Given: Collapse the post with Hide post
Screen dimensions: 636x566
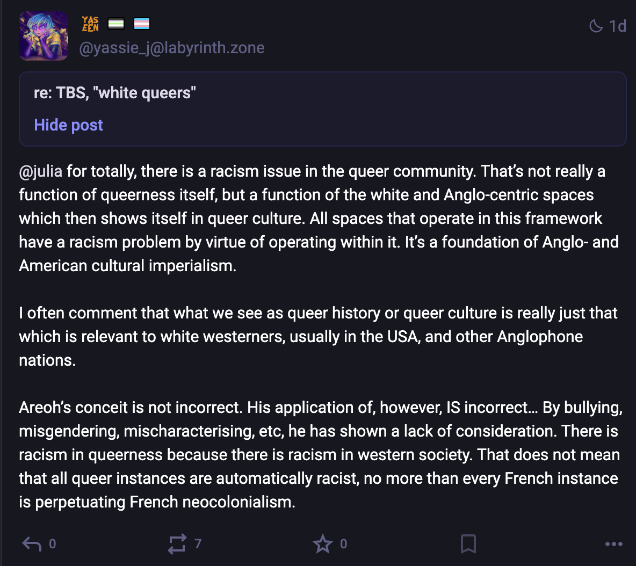Looking at the screenshot, I should tap(68, 125).
